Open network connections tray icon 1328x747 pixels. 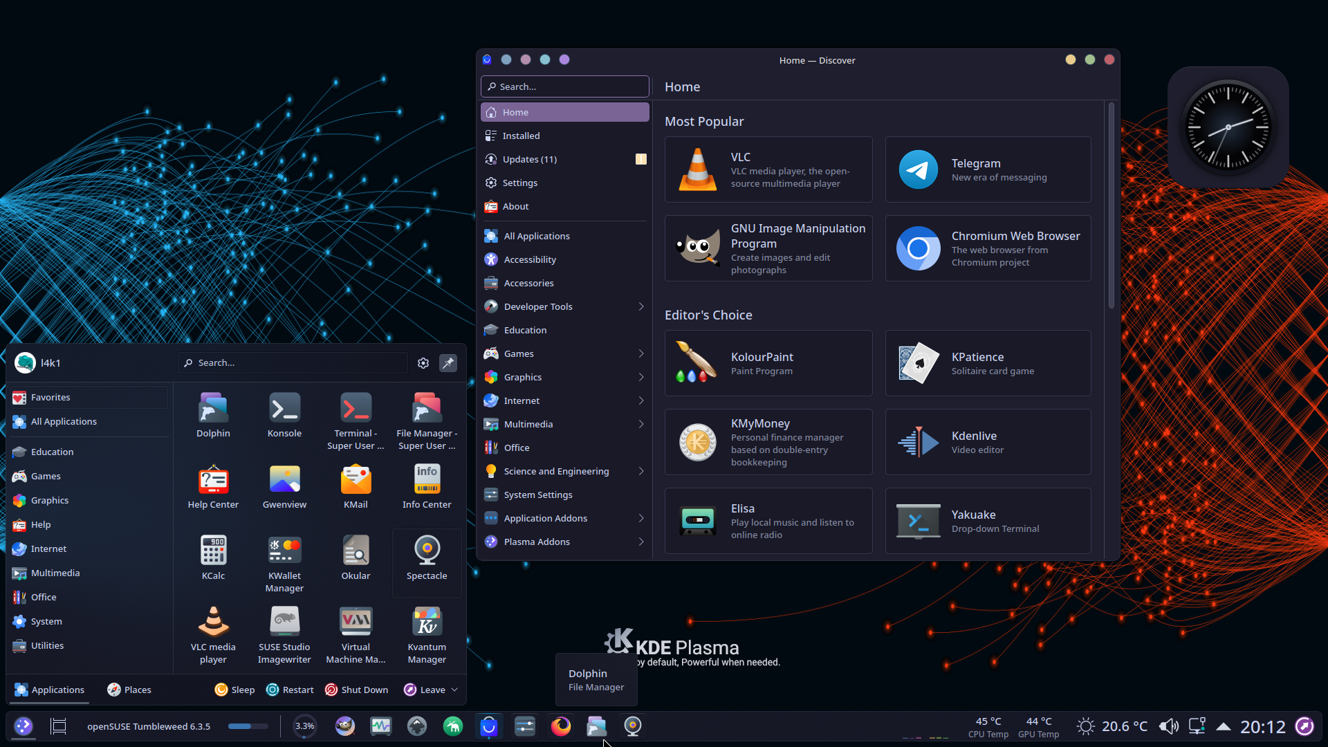[1197, 726]
